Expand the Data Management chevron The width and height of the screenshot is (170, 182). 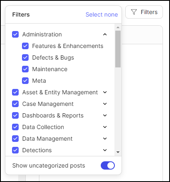point(105,139)
